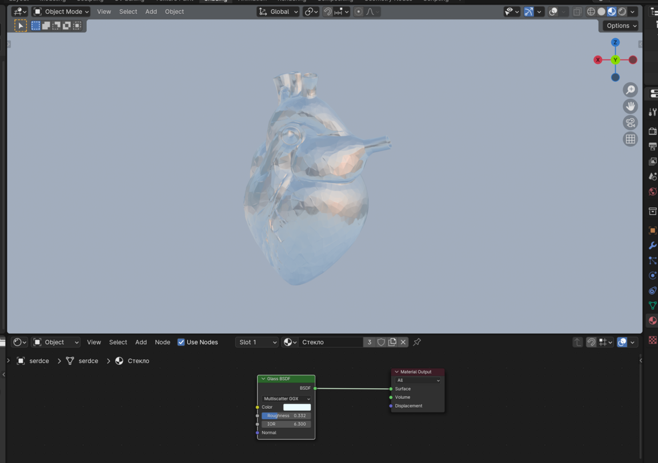Pin the node editor material
The height and width of the screenshot is (463, 658).
coord(417,342)
